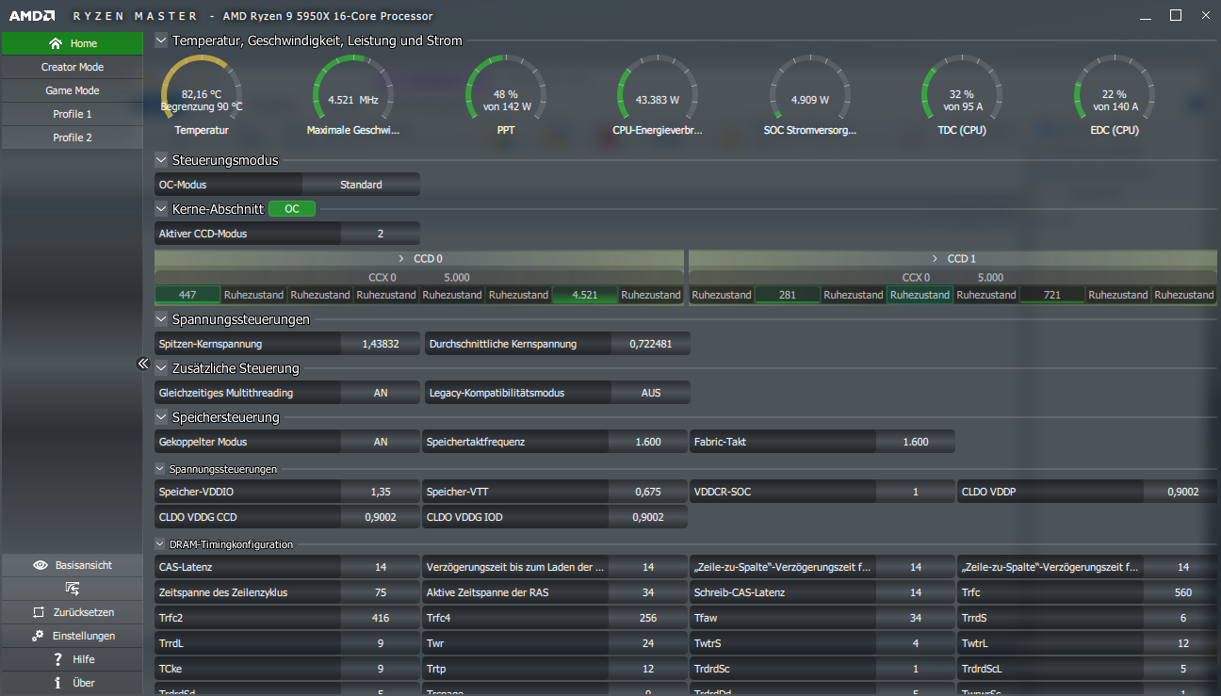Expand the CCD 1 header
This screenshot has width=1221, height=696.
pos(952,258)
